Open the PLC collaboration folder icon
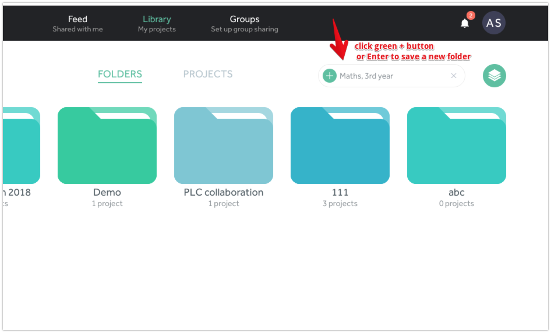Screen dimensions: 551x333 click(224, 146)
